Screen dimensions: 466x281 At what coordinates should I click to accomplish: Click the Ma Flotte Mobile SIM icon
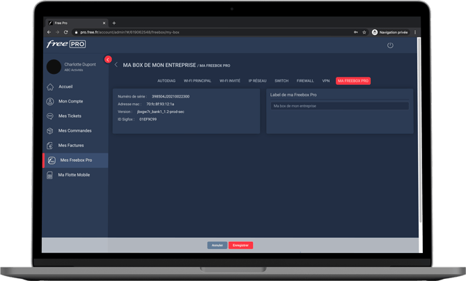[x=49, y=175]
